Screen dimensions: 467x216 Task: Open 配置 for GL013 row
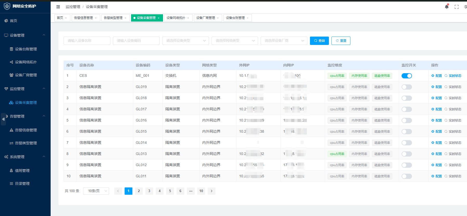coord(437,154)
